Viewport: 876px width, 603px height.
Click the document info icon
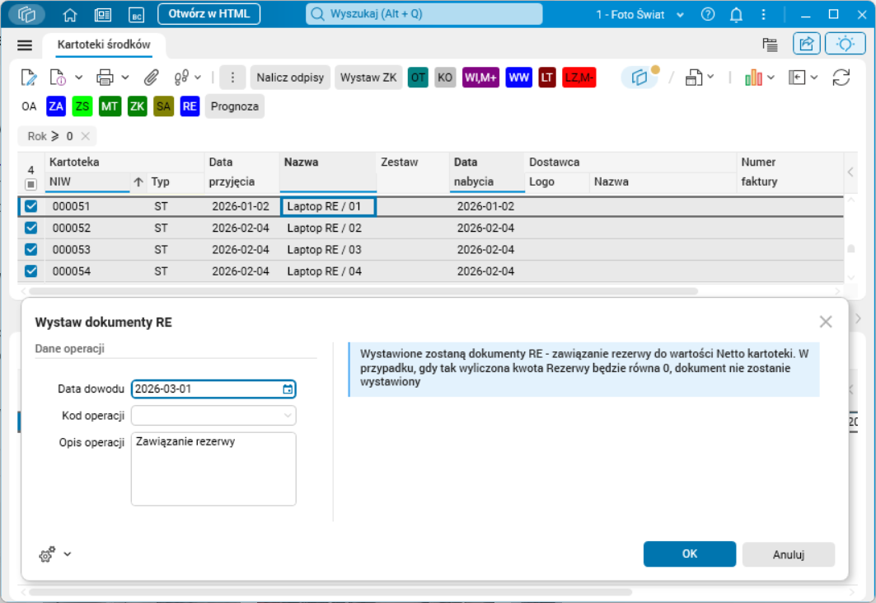(x=59, y=78)
